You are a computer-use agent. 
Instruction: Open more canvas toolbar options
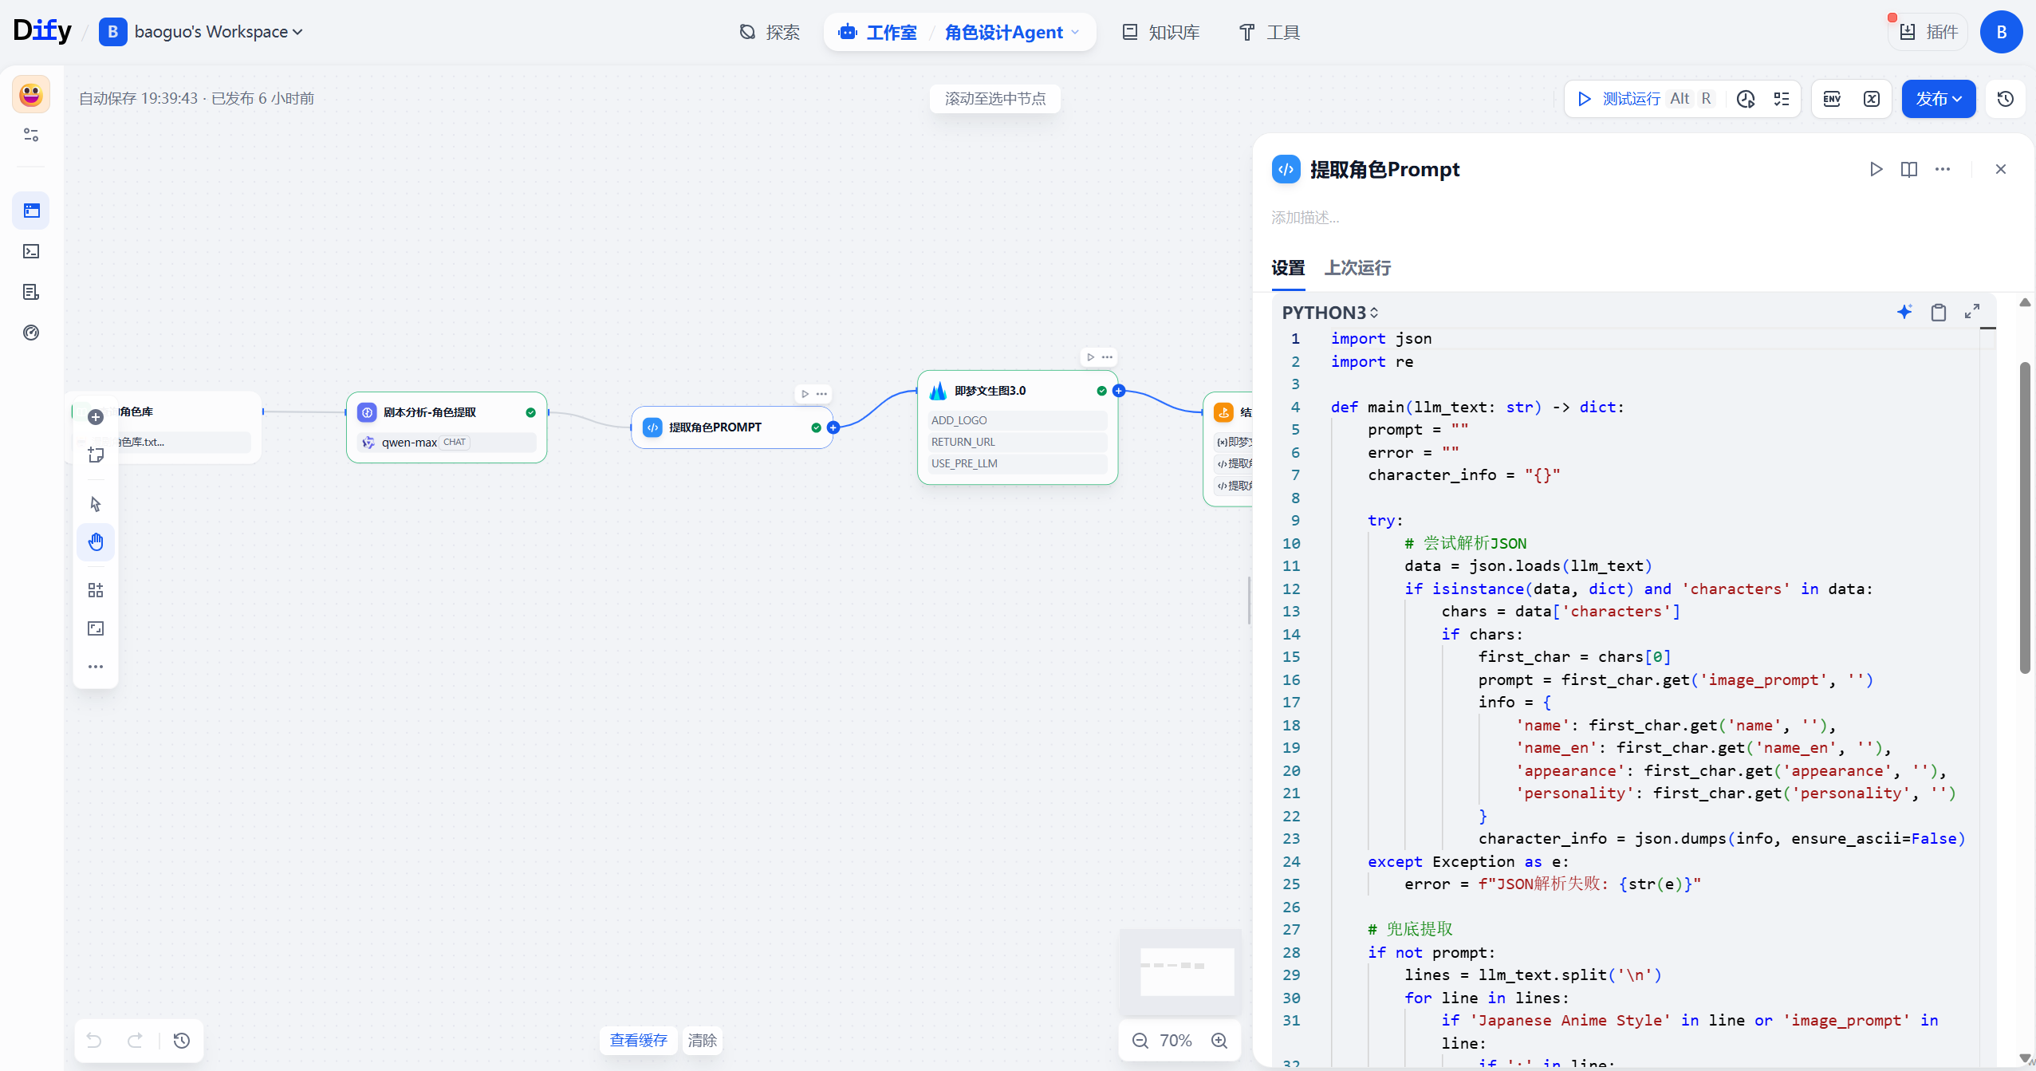(x=96, y=667)
